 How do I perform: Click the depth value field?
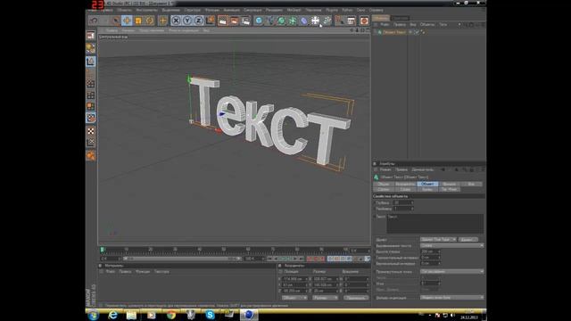tap(403, 202)
